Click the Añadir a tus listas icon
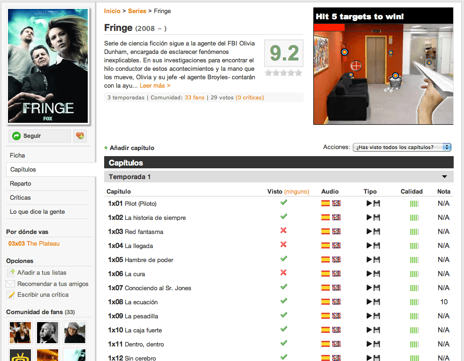The image size is (464, 361). click(11, 272)
